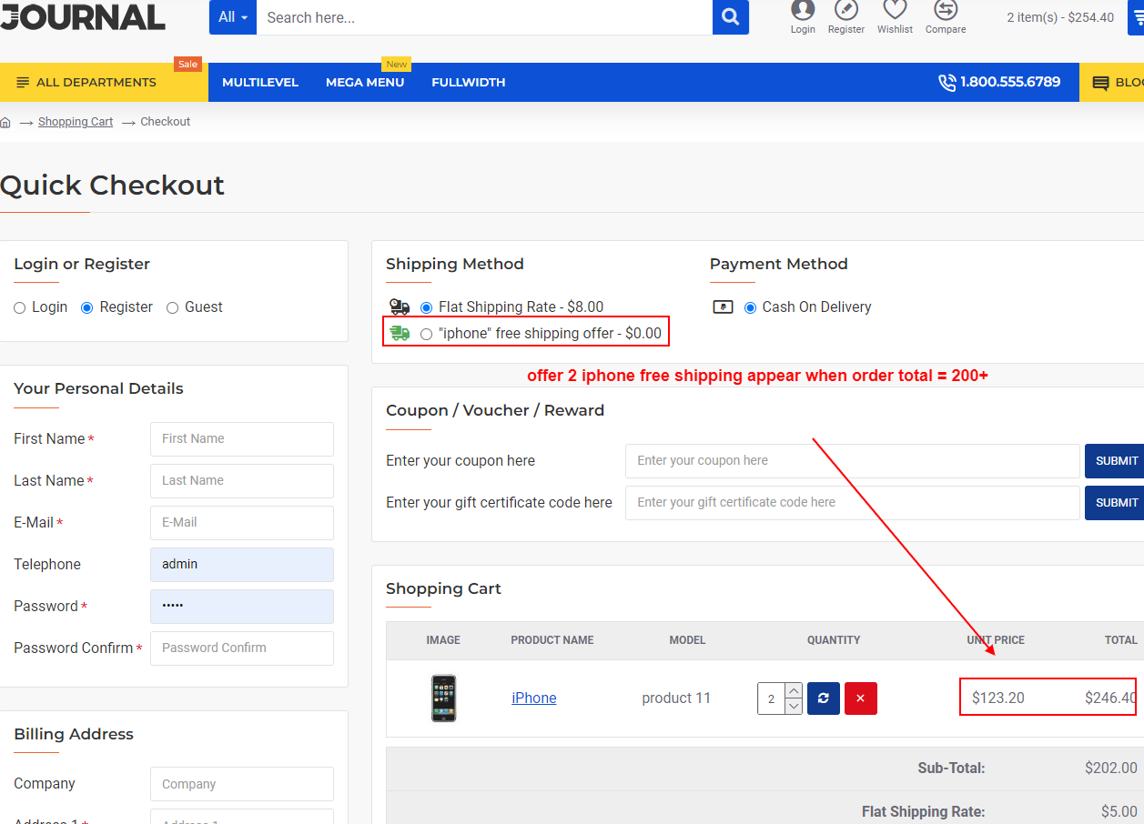Open the Mega Menu item

365,83
